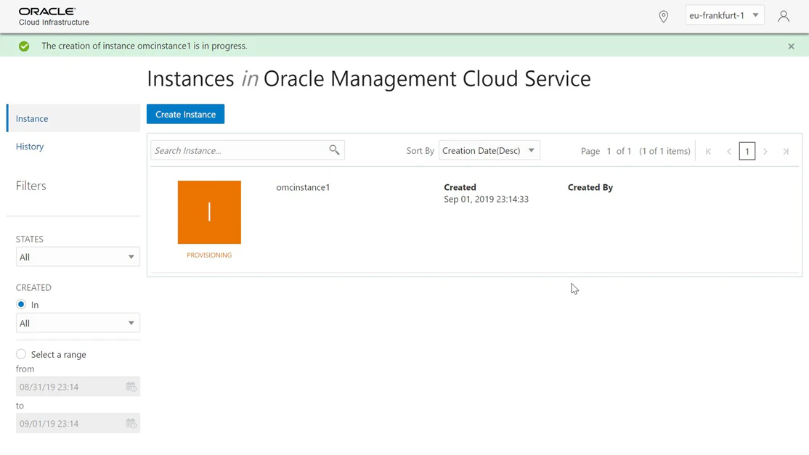Expand the CREATED In period dropdown
The image size is (809, 455).
(x=78, y=323)
